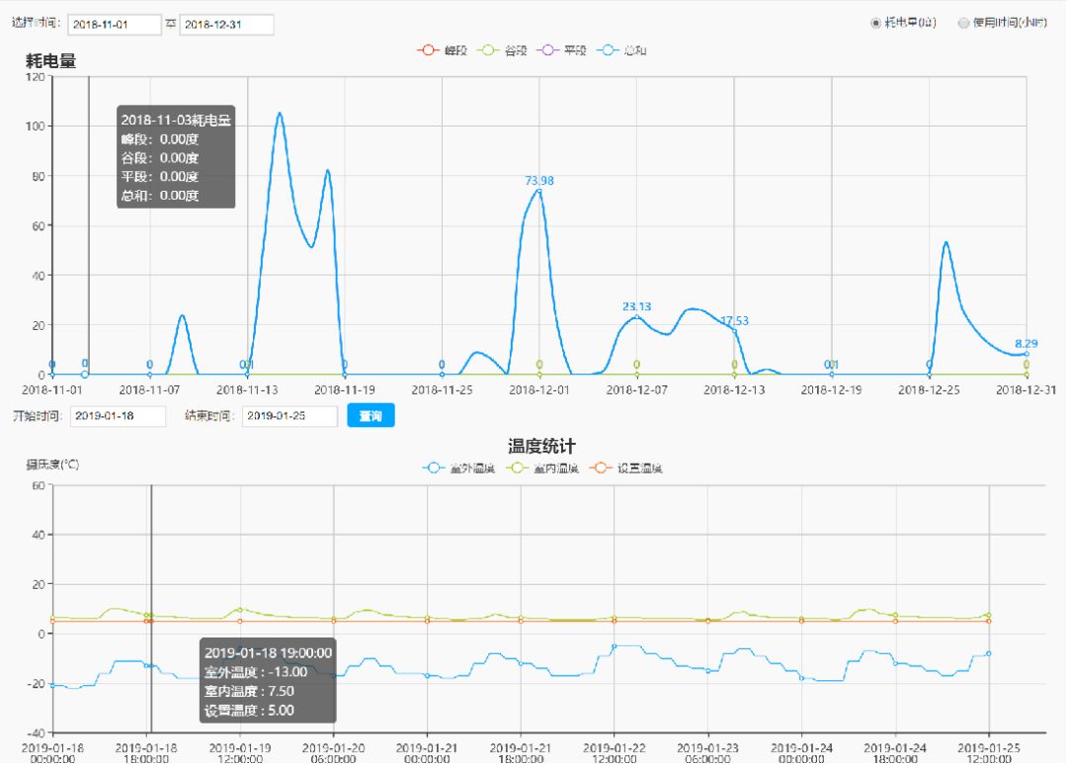
Task: Click the 结束时间 field 2019-01-25
Action: [x=290, y=417]
